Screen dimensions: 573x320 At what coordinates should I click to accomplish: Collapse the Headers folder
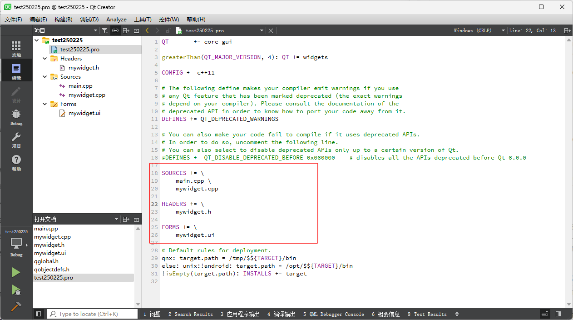point(45,59)
